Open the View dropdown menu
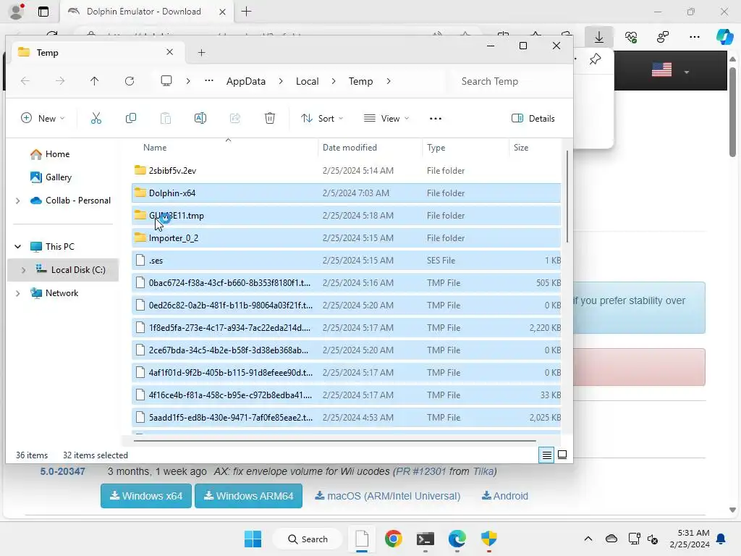This screenshot has width=741, height=556. click(386, 118)
